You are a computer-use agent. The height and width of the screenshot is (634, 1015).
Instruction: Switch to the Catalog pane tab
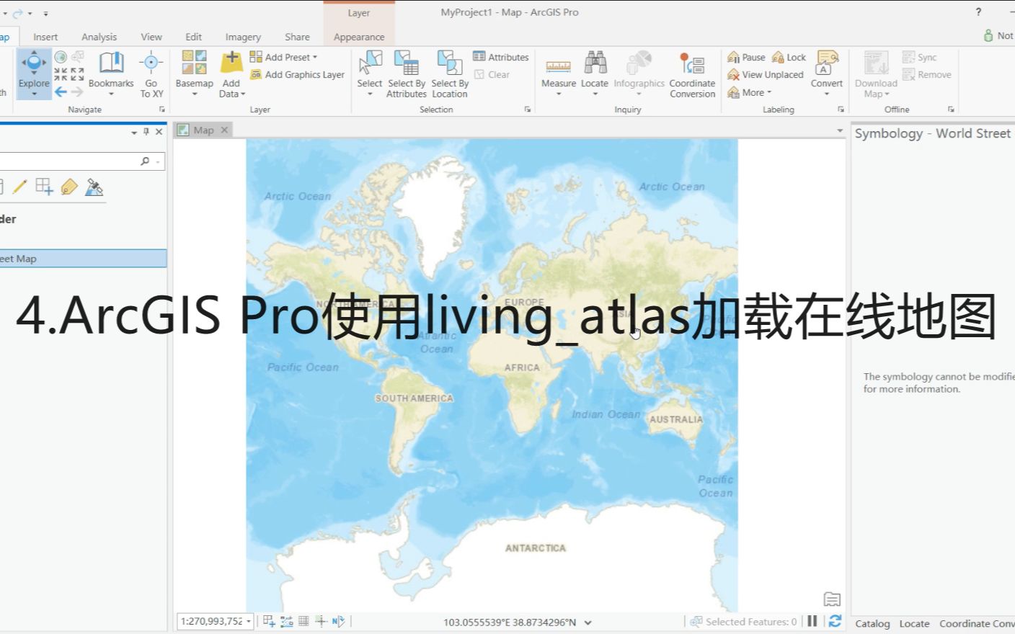pyautogui.click(x=872, y=624)
